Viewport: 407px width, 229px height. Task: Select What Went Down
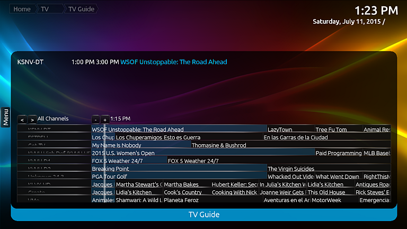(x=339, y=177)
